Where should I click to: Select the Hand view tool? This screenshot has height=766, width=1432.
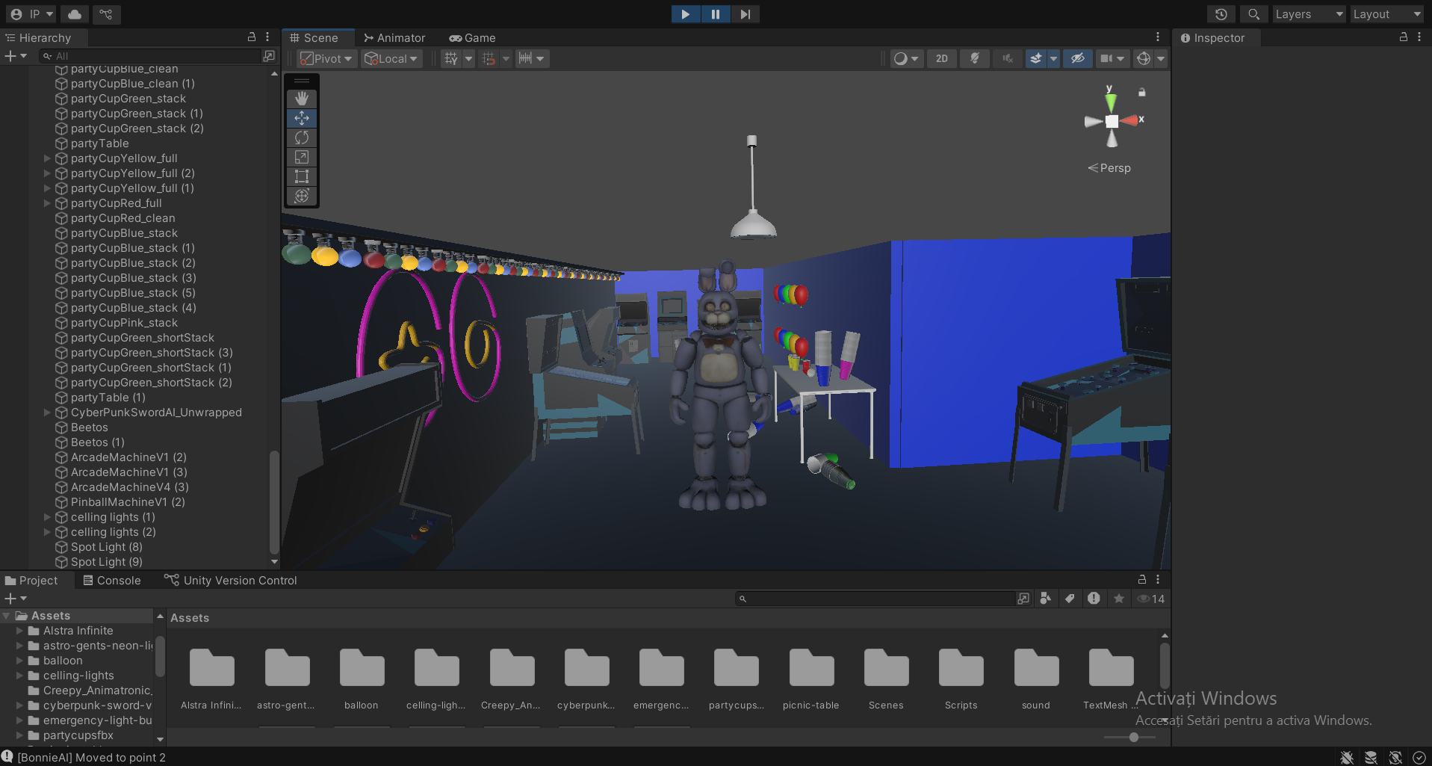tap(302, 99)
